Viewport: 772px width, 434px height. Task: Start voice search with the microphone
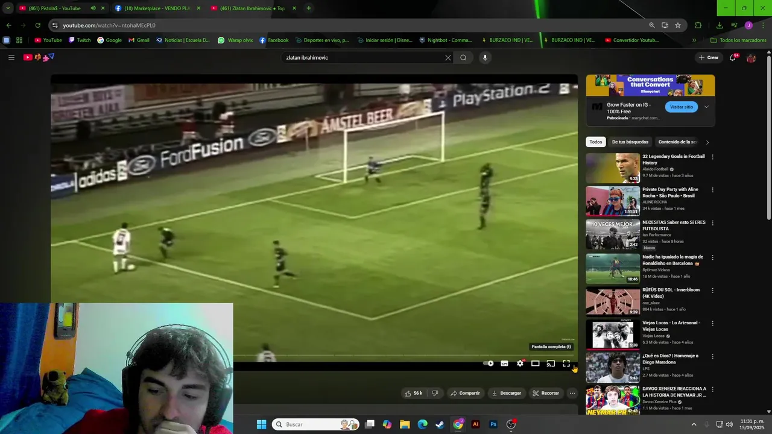coord(485,58)
